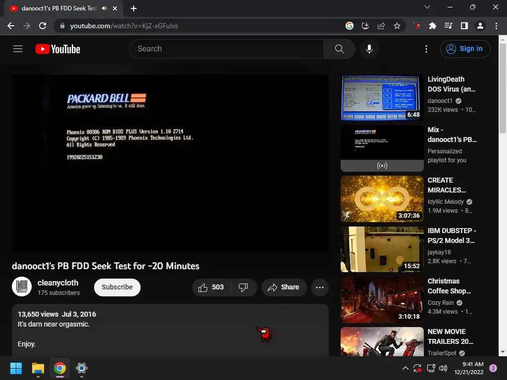Click the page vertical scrollbar
507x380 pixels.
[503, 87]
